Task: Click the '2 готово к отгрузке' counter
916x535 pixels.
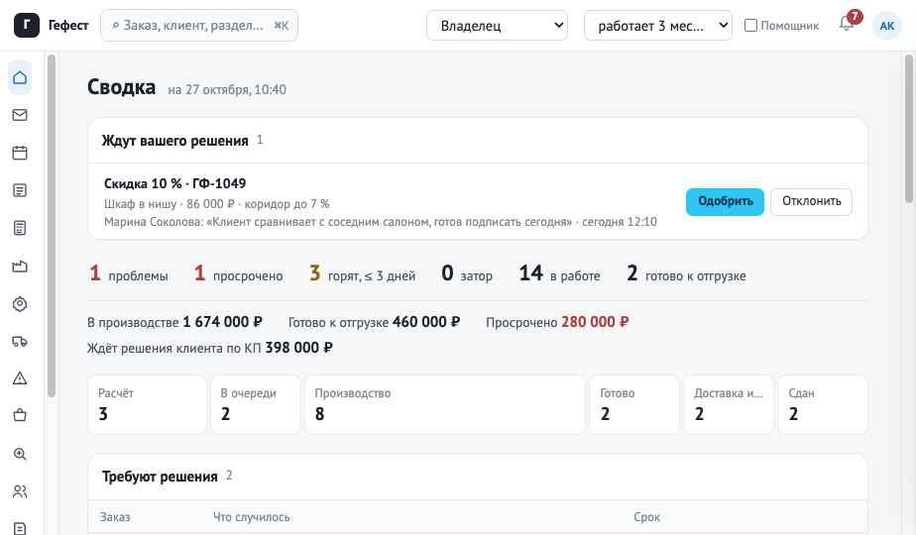Action: [686, 273]
